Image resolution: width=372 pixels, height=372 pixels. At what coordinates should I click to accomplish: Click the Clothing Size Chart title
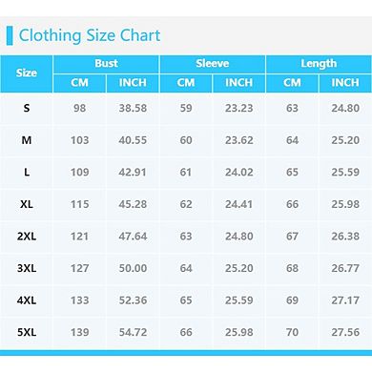pyautogui.click(x=90, y=35)
